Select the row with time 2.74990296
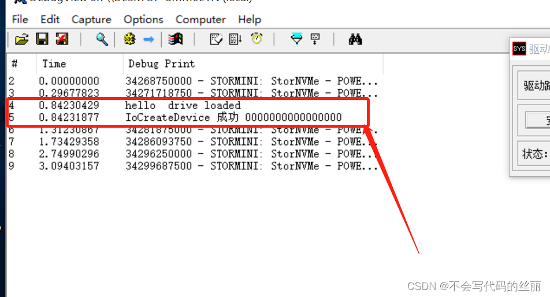 click(x=195, y=154)
